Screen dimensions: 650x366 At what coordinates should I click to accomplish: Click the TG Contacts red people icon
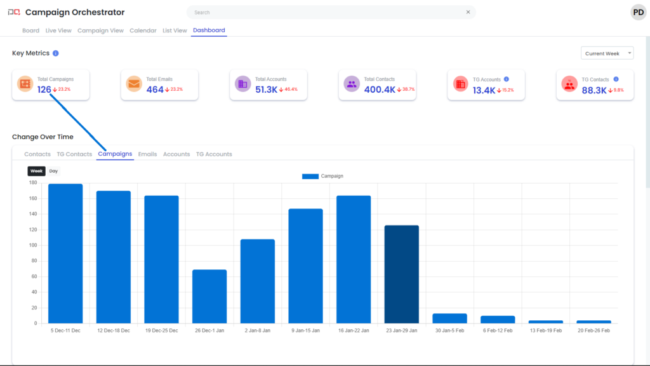click(569, 84)
